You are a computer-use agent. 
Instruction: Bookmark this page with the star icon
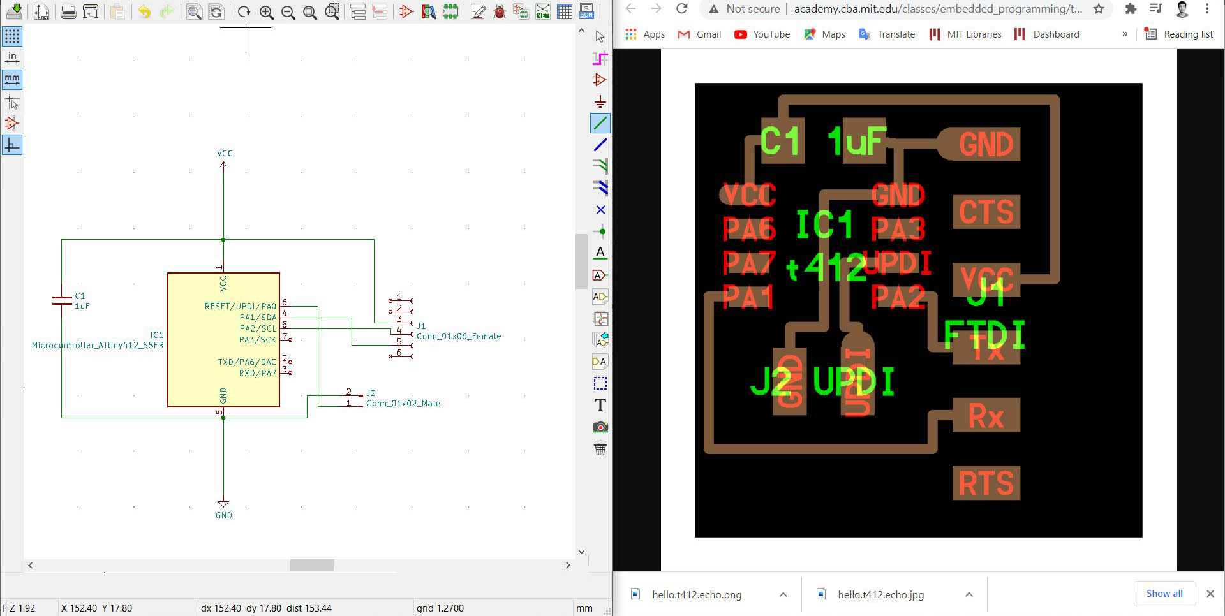1099,9
